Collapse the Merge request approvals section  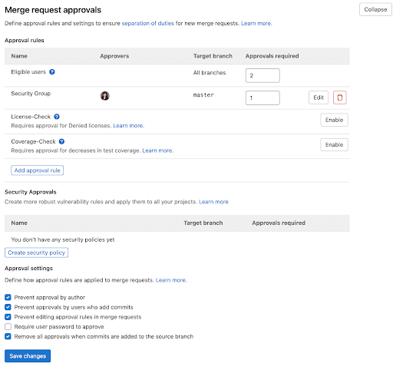pyautogui.click(x=375, y=9)
